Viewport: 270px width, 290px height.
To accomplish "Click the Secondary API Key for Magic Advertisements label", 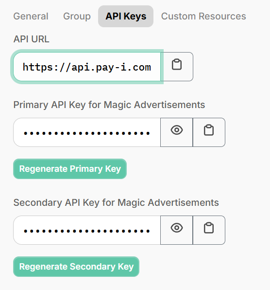I will (x=116, y=202).
